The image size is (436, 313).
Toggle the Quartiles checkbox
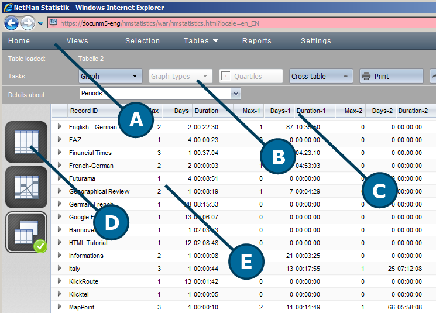click(x=225, y=76)
